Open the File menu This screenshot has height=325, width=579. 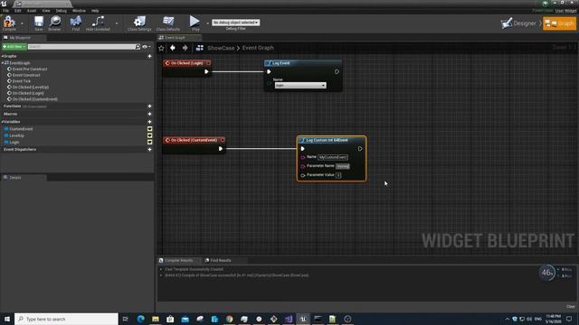click(x=5, y=11)
